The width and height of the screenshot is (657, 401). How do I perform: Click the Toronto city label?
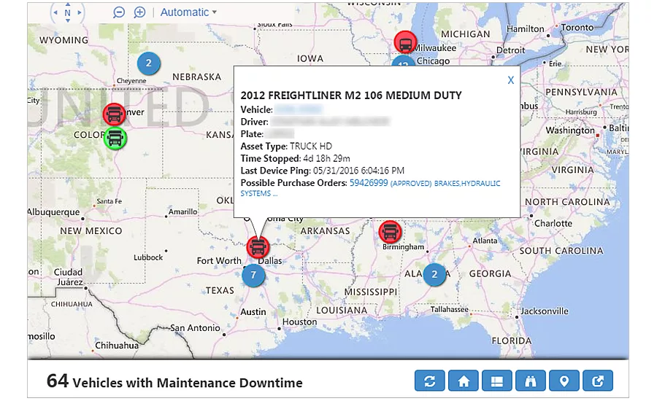[577, 27]
